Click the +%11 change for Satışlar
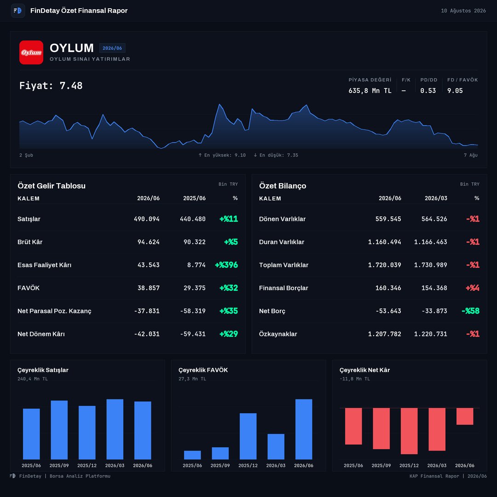Viewport: 497px width, 497px height. pyautogui.click(x=229, y=219)
